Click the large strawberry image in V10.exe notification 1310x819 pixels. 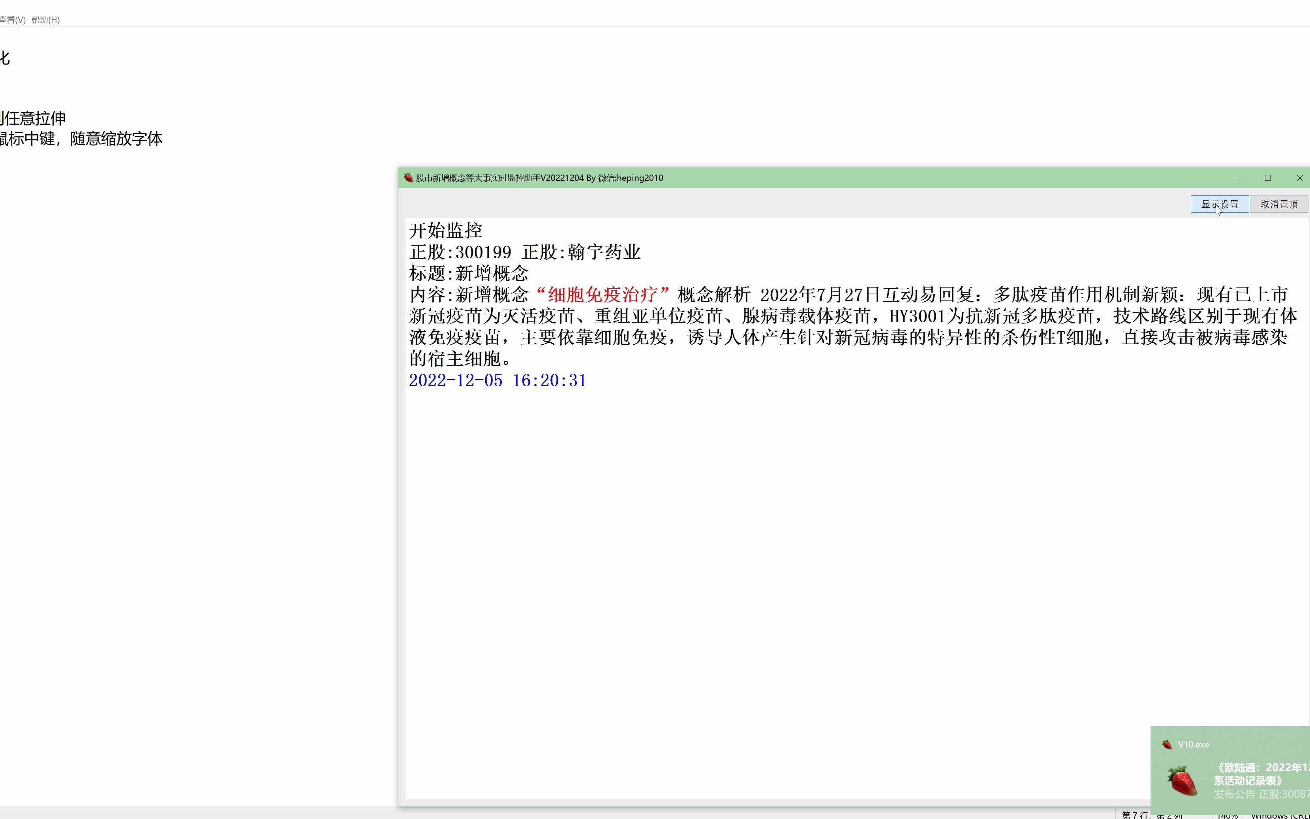1182,781
